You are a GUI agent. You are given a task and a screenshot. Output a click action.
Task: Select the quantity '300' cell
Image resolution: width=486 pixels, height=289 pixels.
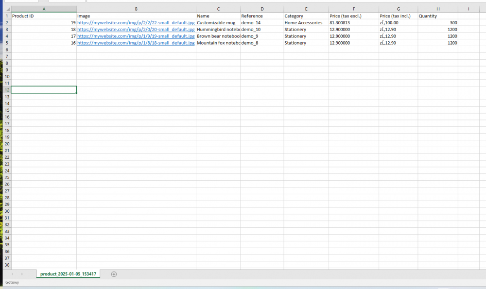[438, 23]
